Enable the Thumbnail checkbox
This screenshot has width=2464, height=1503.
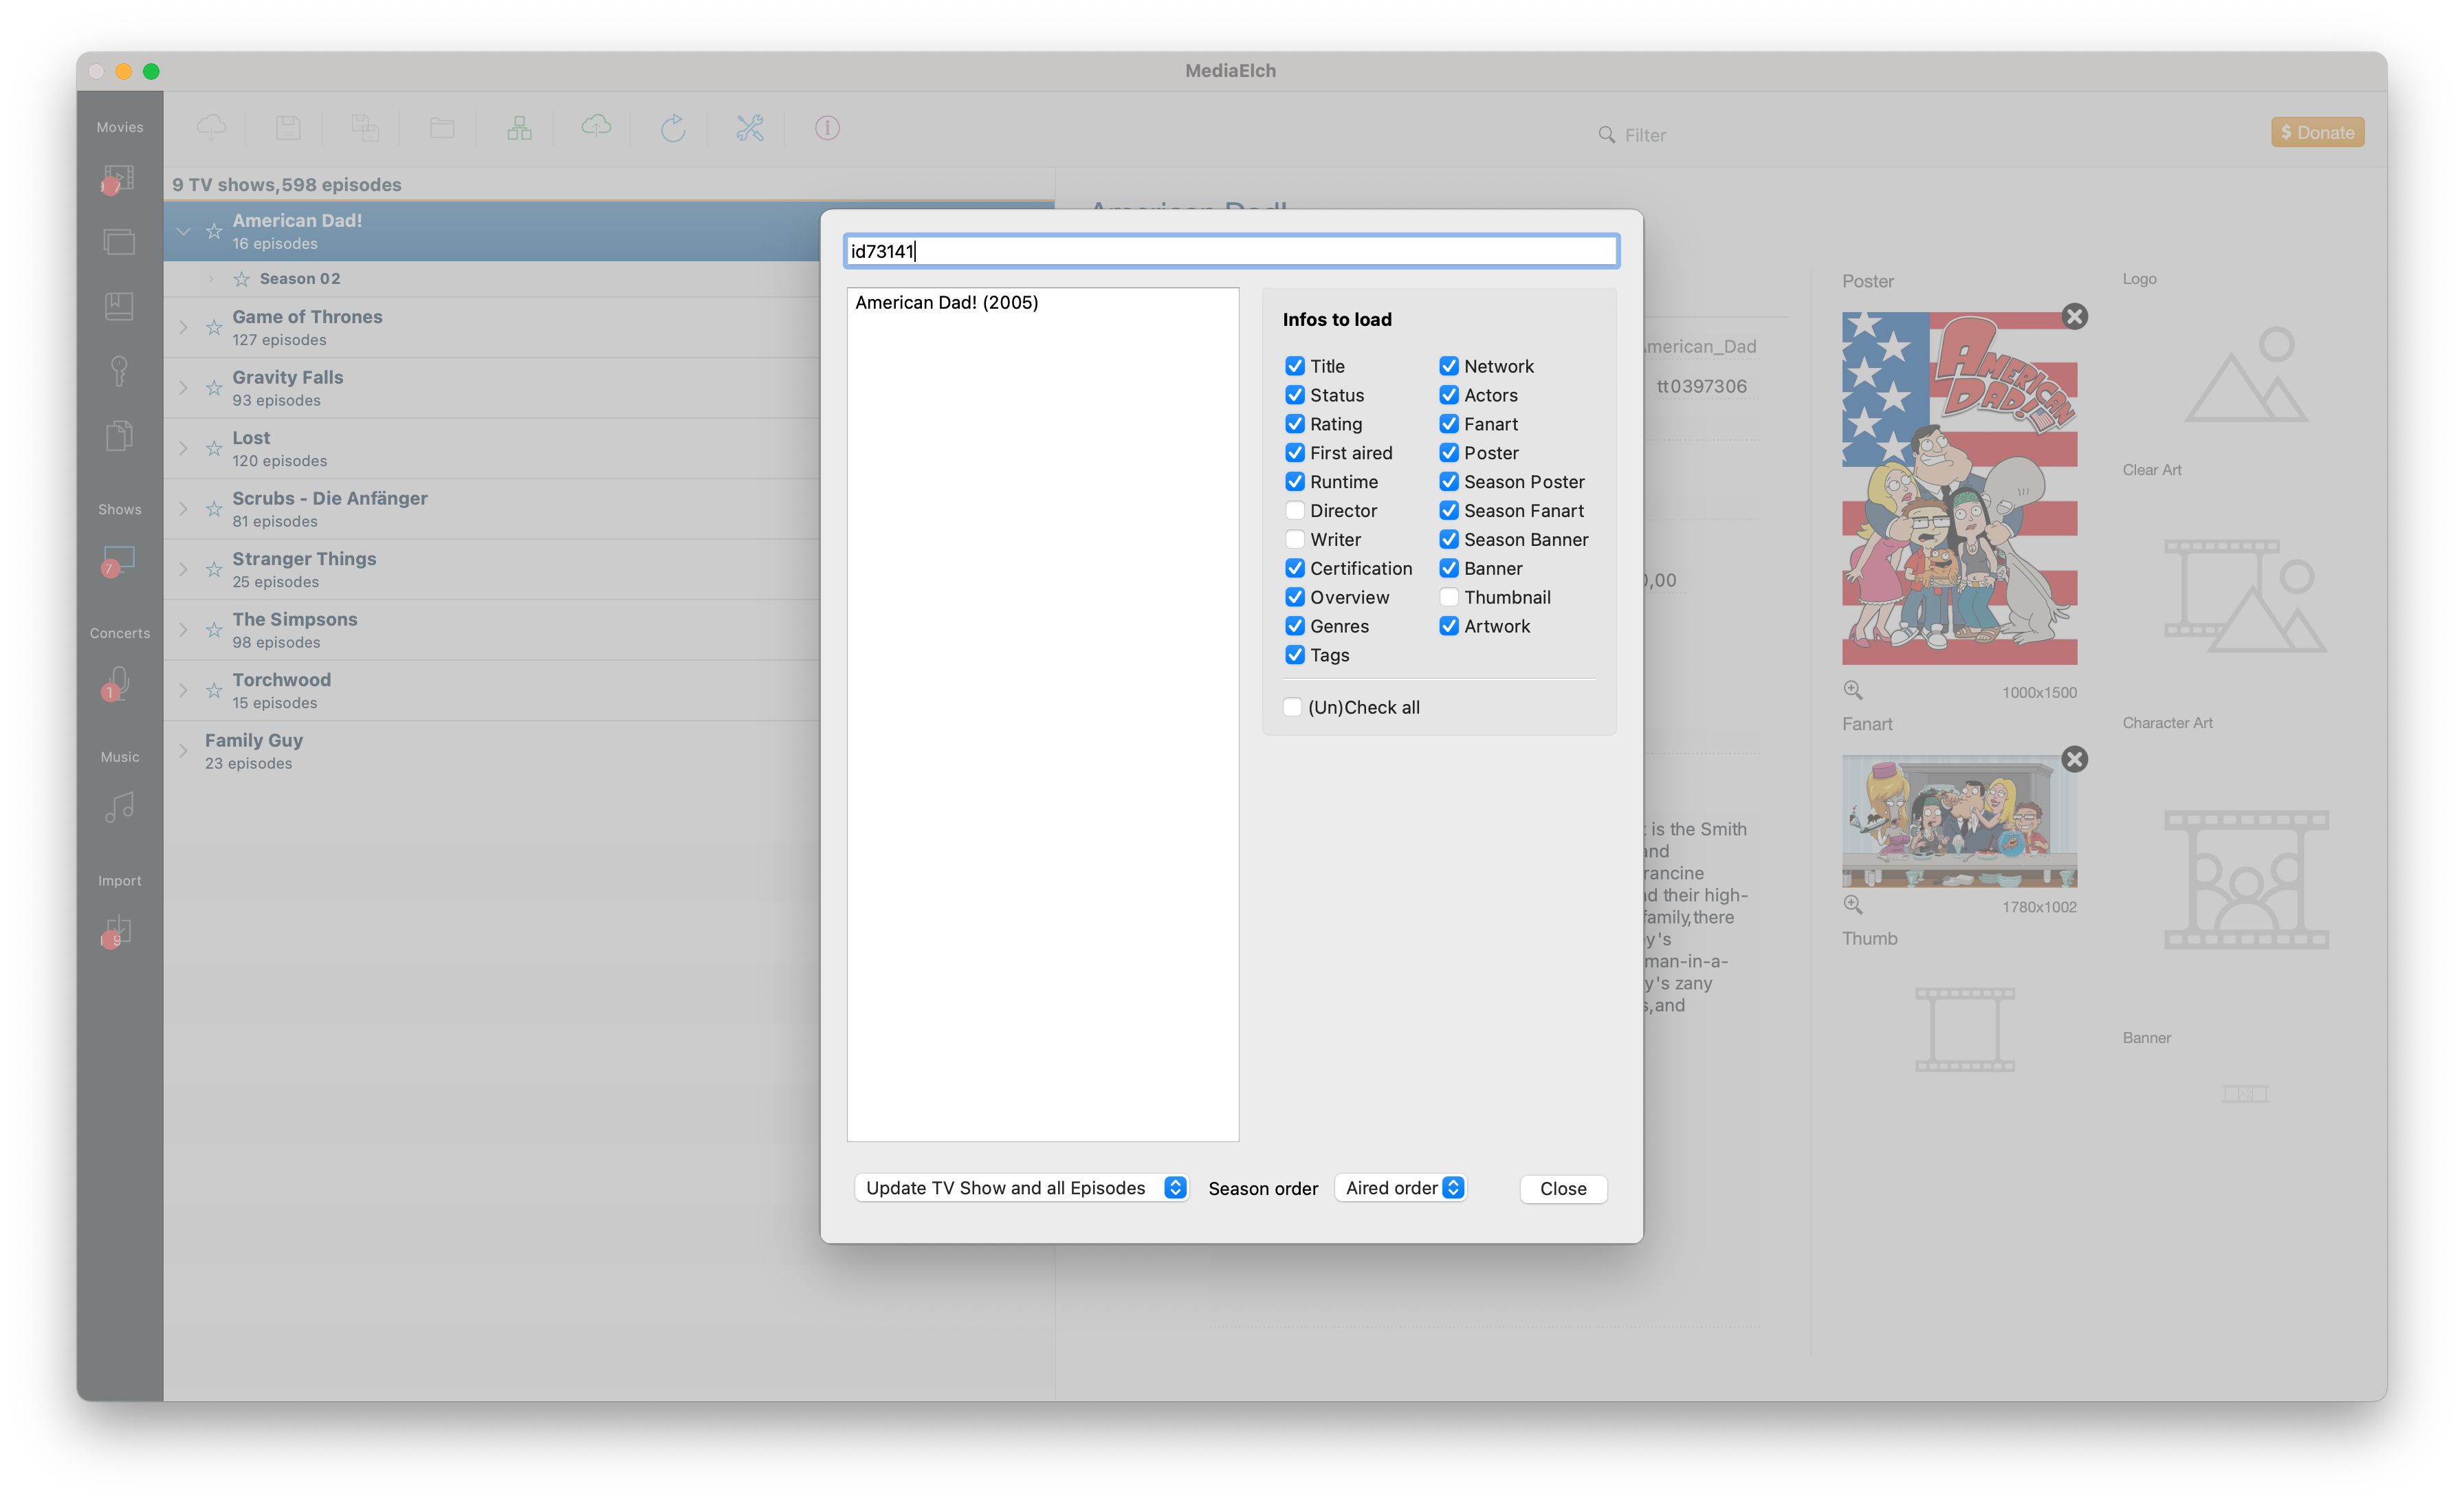(x=1449, y=597)
